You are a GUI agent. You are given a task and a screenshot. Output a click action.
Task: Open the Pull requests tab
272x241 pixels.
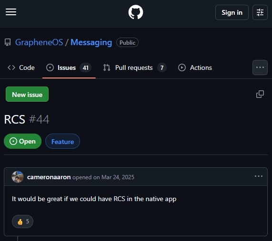point(135,67)
